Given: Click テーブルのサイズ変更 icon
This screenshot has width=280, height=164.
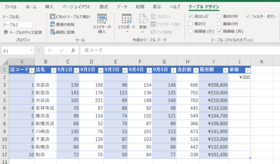Looking at the screenshot, I should (x=6, y=32).
